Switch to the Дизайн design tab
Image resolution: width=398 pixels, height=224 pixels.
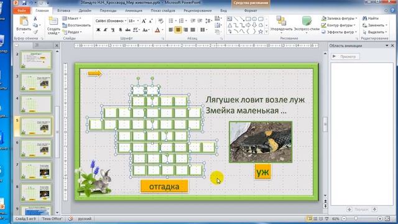pos(85,11)
